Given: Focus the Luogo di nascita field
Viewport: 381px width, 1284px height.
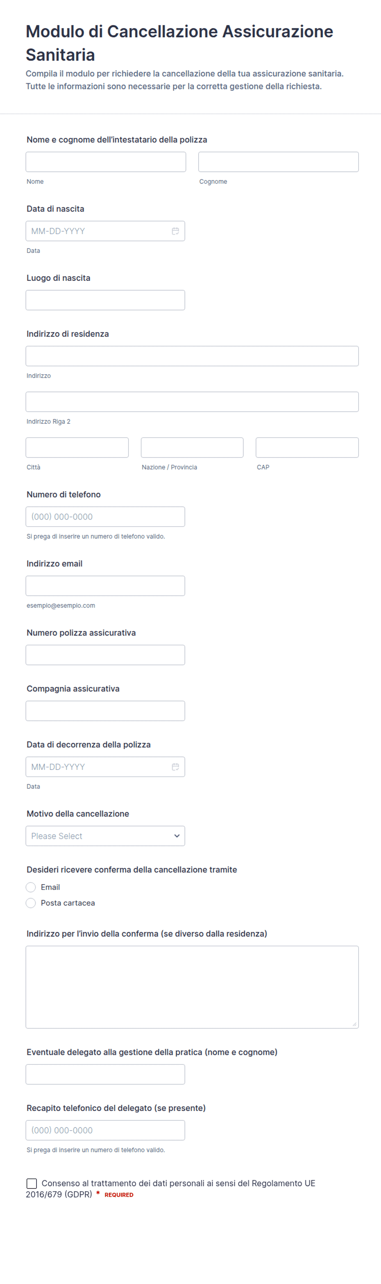Looking at the screenshot, I should tap(105, 300).
